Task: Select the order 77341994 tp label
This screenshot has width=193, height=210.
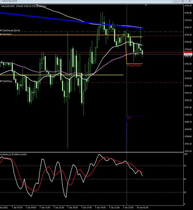Action: (x=6, y=81)
